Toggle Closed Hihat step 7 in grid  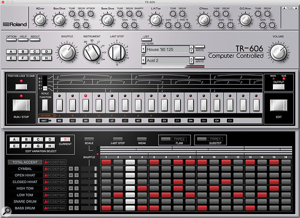pos(178,182)
